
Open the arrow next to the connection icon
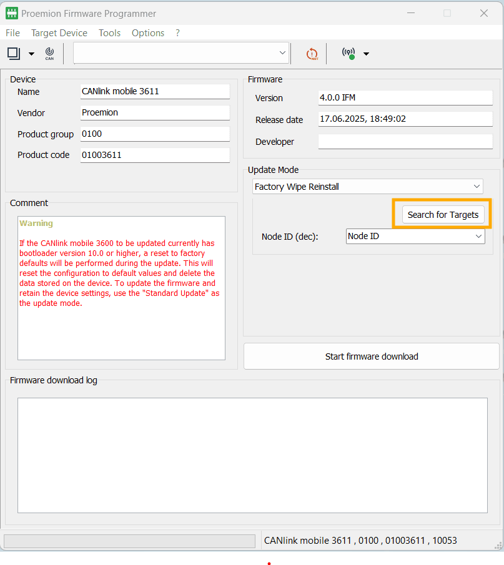click(366, 54)
